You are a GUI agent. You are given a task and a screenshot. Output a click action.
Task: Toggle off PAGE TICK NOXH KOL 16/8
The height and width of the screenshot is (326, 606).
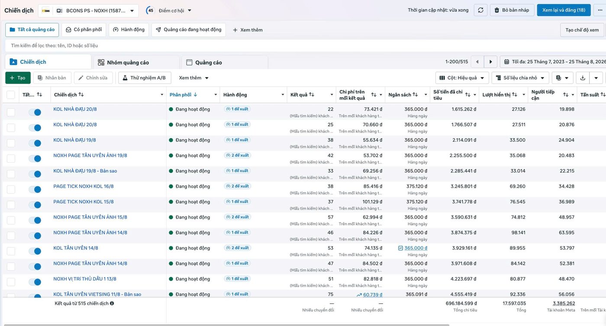[x=35, y=189]
